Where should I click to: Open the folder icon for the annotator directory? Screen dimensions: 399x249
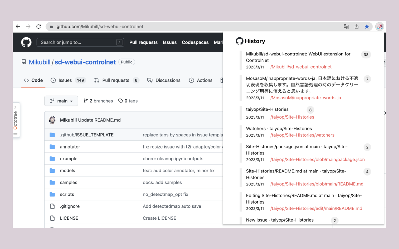[52, 147]
